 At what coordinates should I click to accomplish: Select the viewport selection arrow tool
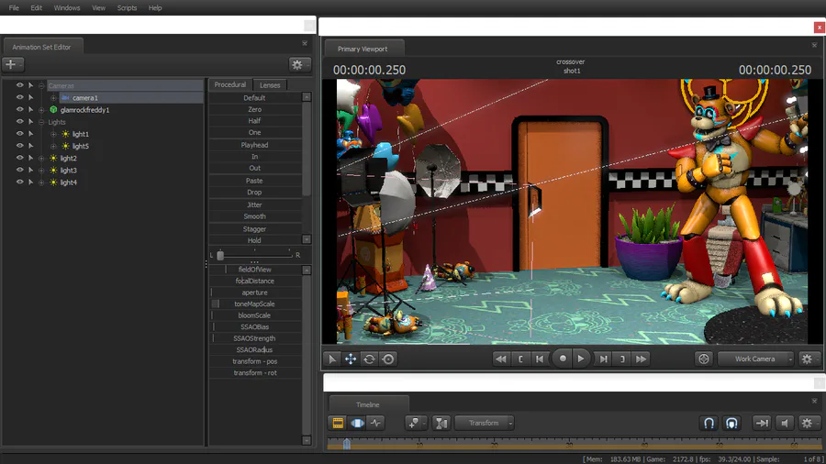point(332,359)
